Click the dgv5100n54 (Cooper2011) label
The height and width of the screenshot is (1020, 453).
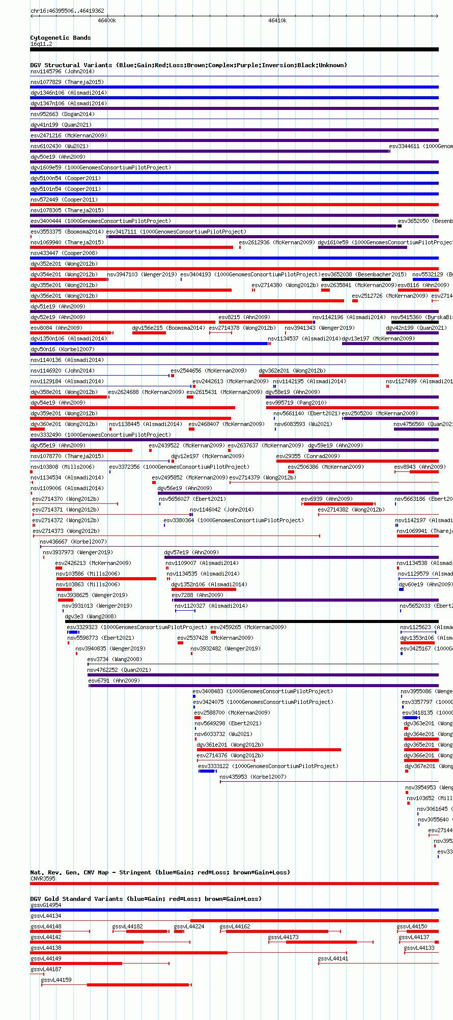pyautogui.click(x=66, y=178)
